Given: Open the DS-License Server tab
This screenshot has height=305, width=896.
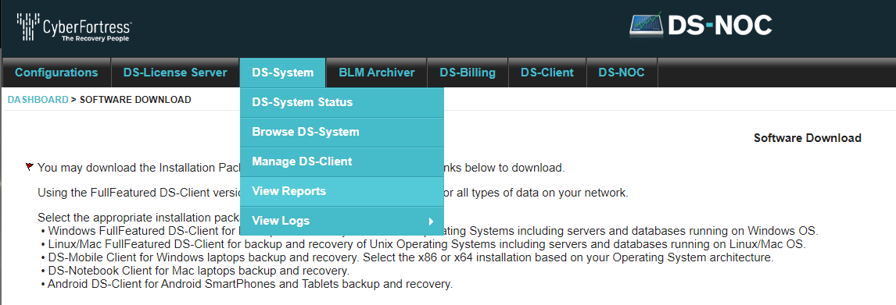Looking at the screenshot, I should click(175, 73).
